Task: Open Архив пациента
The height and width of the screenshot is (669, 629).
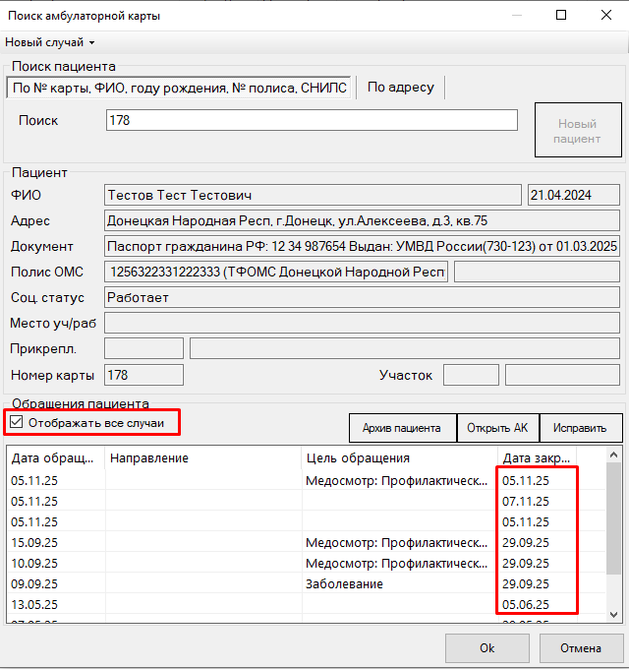Action: 402,428
